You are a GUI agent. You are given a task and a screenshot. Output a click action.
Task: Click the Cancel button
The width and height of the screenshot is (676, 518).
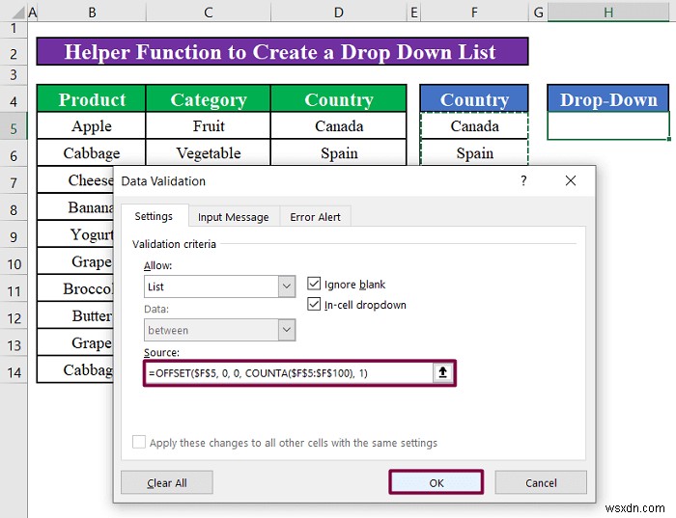[x=541, y=482]
